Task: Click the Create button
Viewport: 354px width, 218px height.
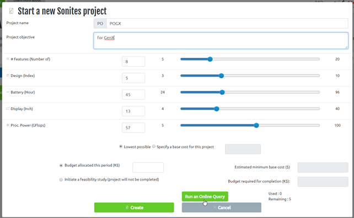Action: 134,208
